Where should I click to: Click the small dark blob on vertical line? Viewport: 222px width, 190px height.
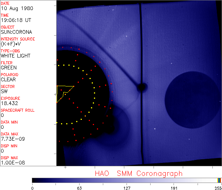(142, 87)
